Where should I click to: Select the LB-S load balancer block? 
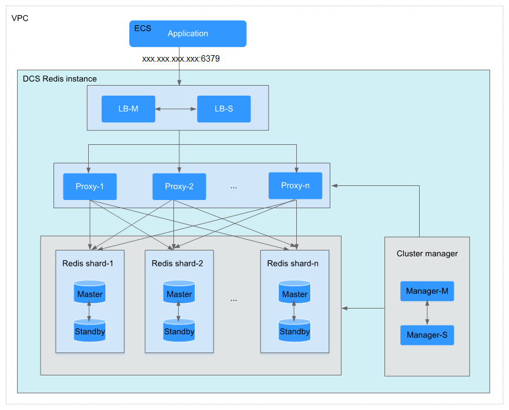tap(223, 109)
